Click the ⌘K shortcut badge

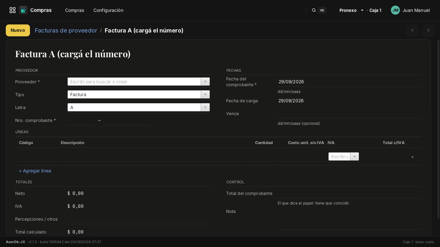322,10
